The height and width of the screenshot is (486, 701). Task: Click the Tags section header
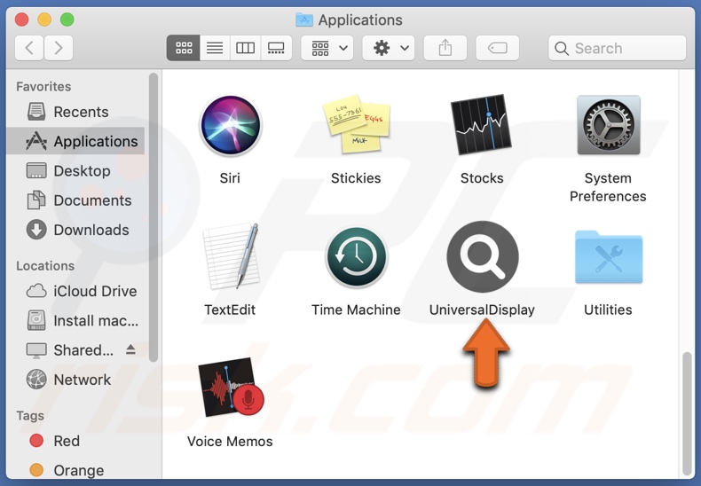[x=30, y=416]
